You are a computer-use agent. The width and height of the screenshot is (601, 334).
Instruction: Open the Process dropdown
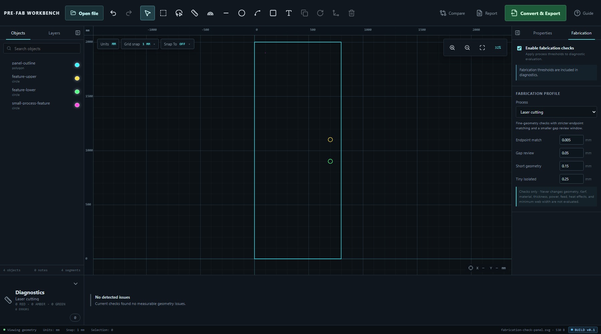coord(556,112)
